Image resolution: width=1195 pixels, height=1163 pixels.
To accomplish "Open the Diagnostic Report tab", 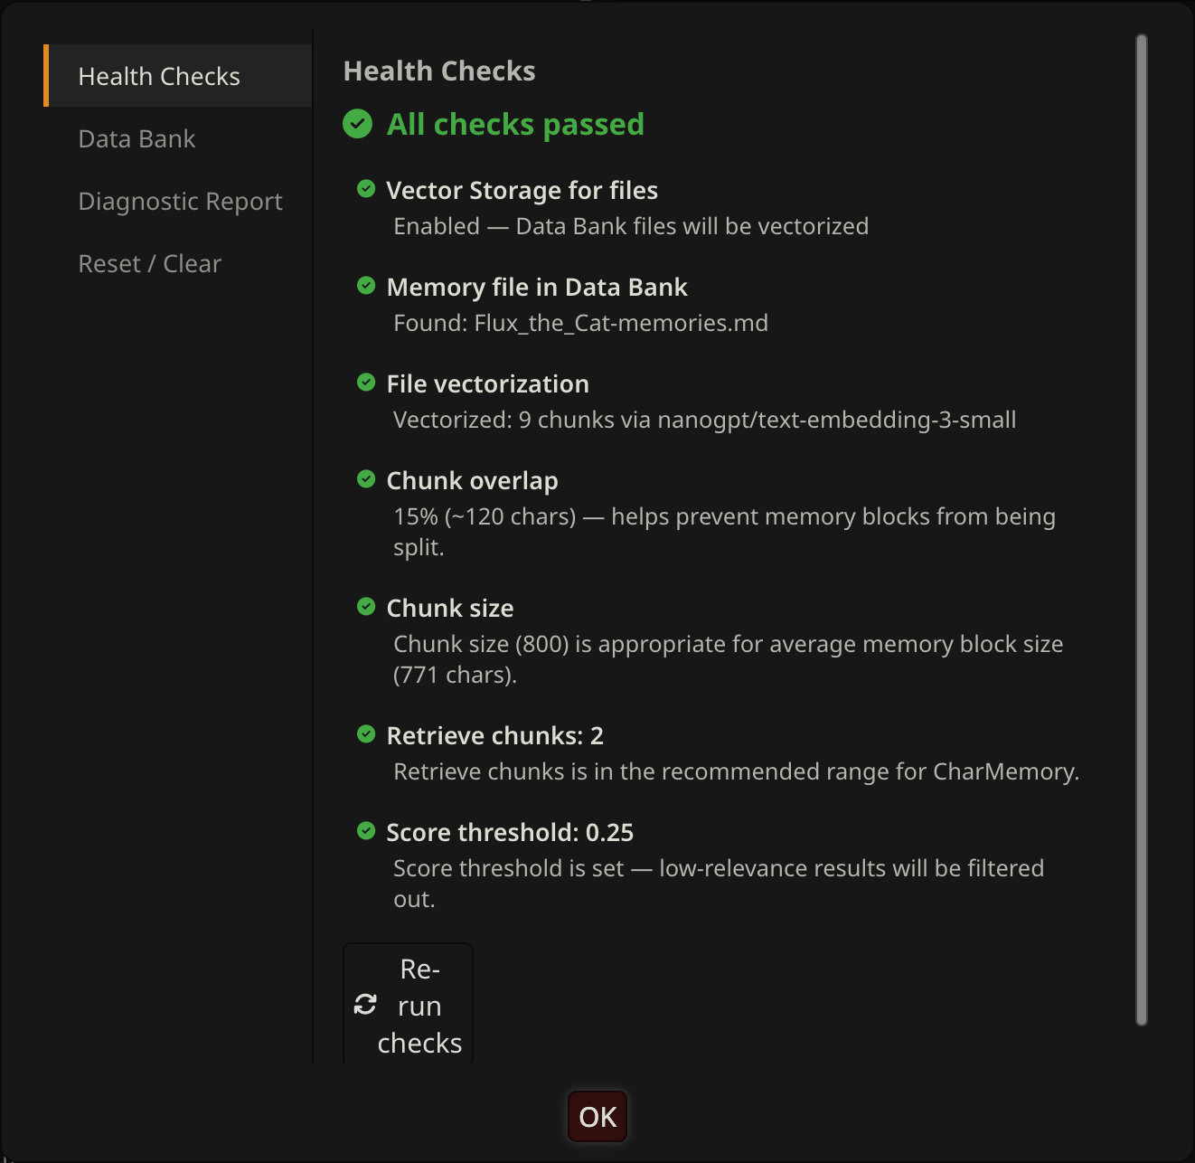I will (180, 201).
